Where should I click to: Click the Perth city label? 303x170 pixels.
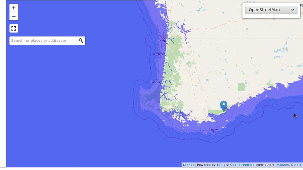[x=161, y=41]
